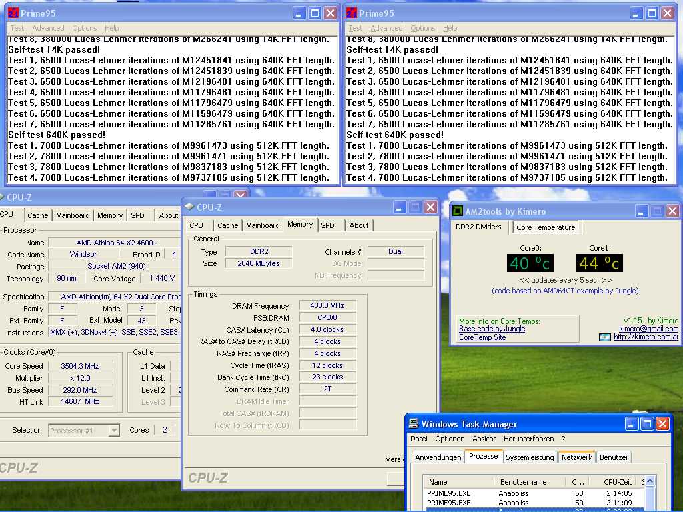The width and height of the screenshot is (683, 512).
Task: Click the DRAM Frequency value 438.0 MHz
Action: pos(327,305)
